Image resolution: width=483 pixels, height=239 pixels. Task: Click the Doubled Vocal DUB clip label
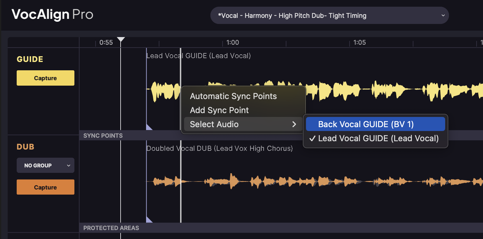click(x=219, y=149)
